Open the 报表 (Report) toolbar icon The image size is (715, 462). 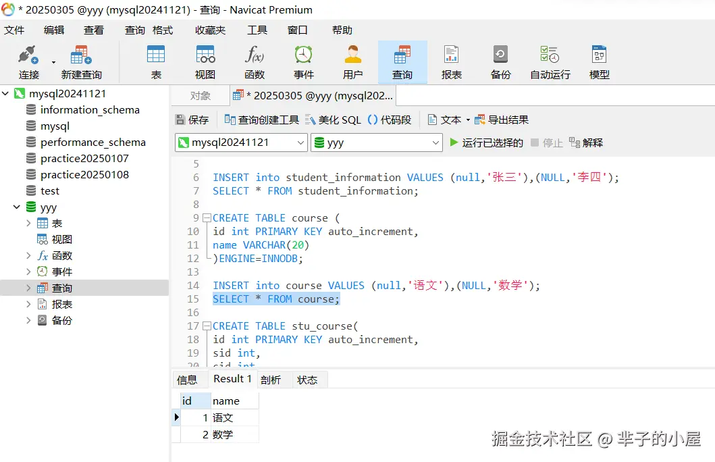[x=452, y=61]
